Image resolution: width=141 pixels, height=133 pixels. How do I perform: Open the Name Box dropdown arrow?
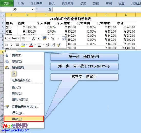coord(32,9)
